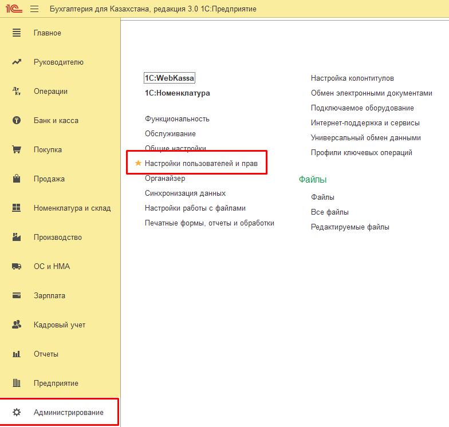The width and height of the screenshot is (449, 427).
Task: Open Функциональность settings link
Action: tap(177, 119)
